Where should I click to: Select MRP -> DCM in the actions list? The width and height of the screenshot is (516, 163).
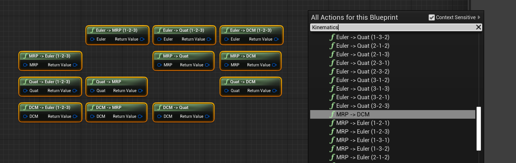353,114
